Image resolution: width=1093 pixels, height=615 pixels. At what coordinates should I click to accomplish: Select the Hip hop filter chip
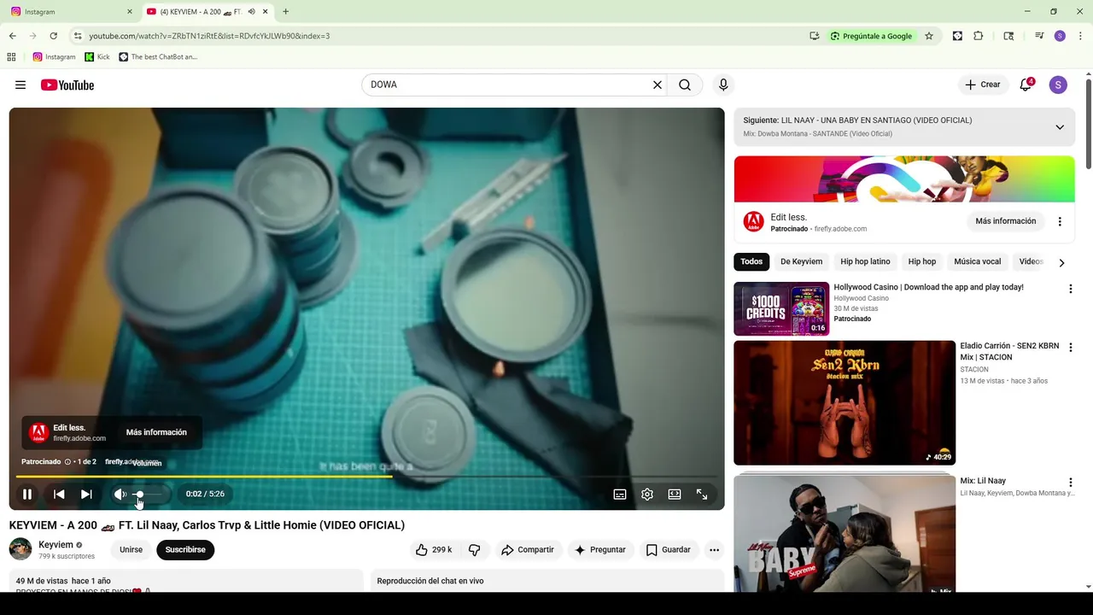click(922, 261)
